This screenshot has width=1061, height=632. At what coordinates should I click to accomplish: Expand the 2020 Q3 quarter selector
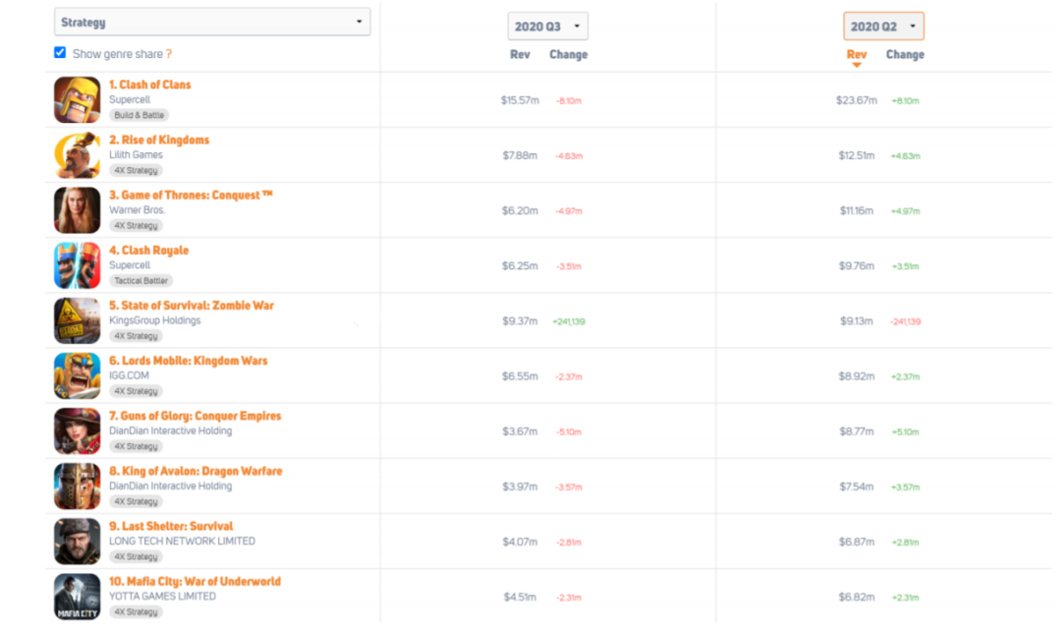click(547, 27)
